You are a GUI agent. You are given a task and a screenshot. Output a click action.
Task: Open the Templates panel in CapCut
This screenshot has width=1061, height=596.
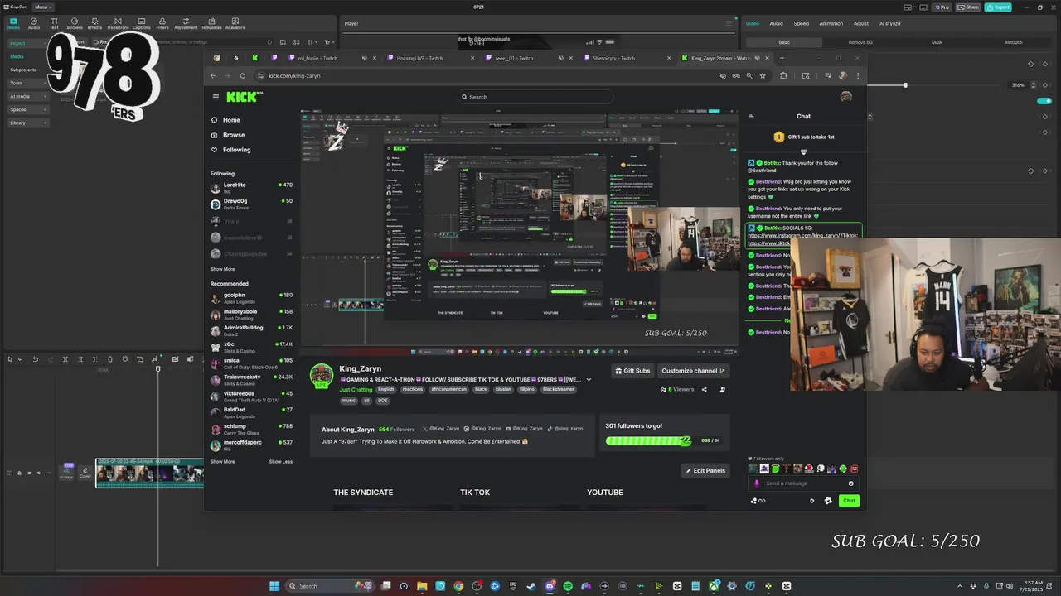(x=211, y=23)
